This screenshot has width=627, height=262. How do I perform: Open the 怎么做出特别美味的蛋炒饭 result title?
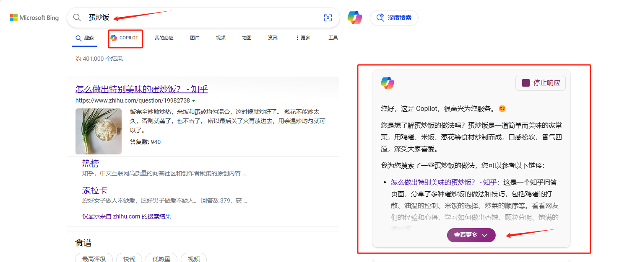141,89
